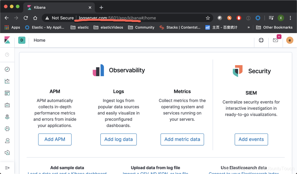The height and width of the screenshot is (174, 297).
Task: Click the Home breadcrumb
Action: (x=39, y=40)
